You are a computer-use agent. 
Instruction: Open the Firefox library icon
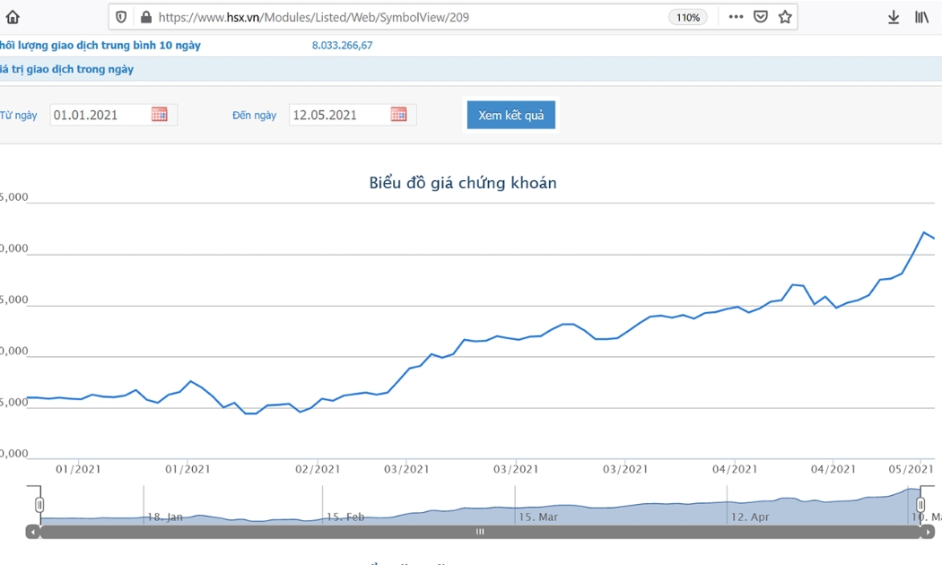point(921,17)
